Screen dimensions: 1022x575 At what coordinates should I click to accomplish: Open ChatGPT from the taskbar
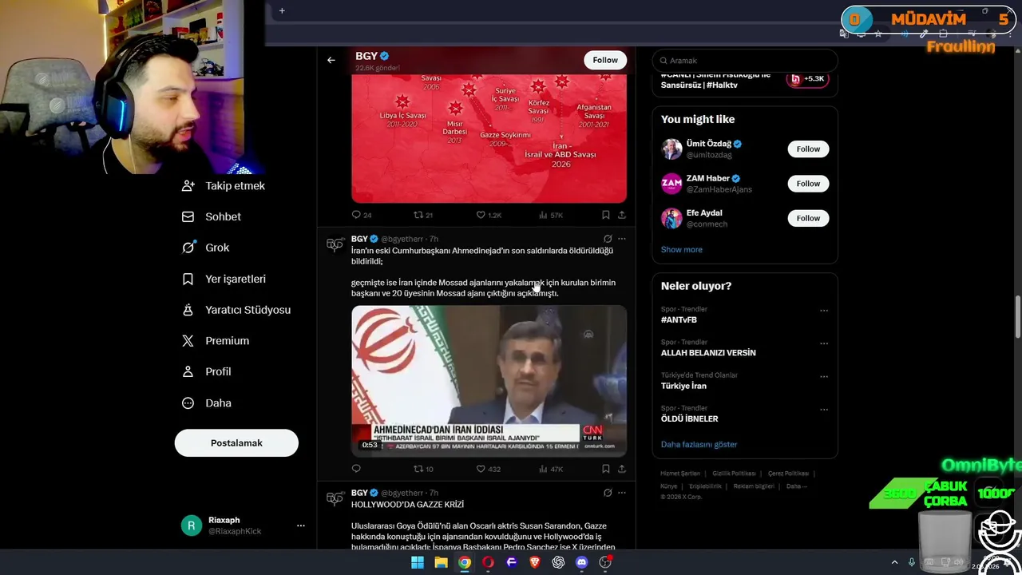(558, 563)
